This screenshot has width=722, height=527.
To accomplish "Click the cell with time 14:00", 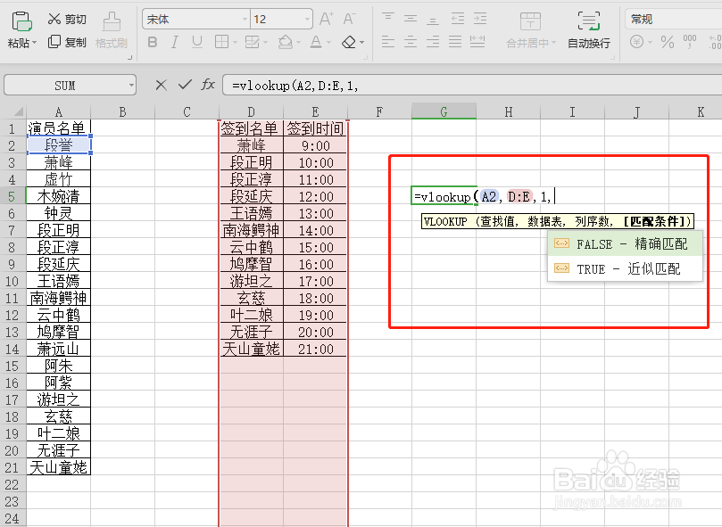I will [315, 230].
